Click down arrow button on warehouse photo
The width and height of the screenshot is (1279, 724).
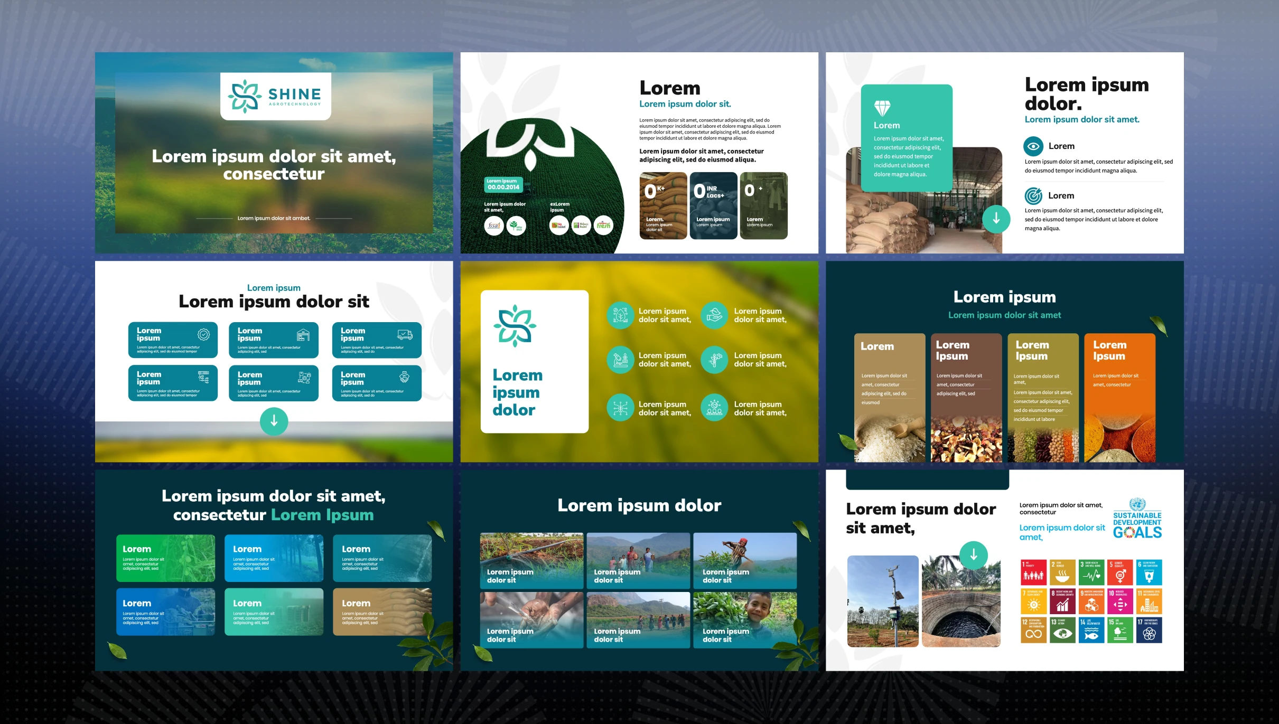[x=996, y=218]
